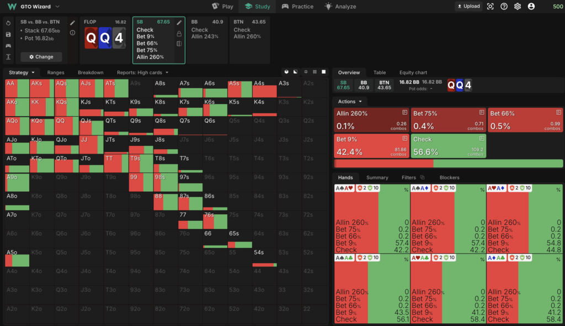Select the green Check action tile
565x326 pixels.
click(x=447, y=146)
